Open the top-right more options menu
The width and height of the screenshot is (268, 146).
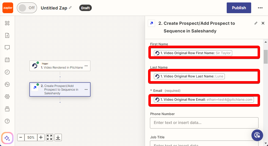tap(260, 8)
